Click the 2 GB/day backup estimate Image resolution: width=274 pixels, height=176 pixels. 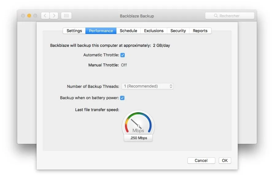[162, 46]
